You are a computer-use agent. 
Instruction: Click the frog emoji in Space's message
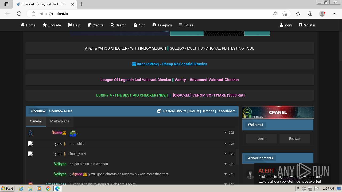click(73, 133)
